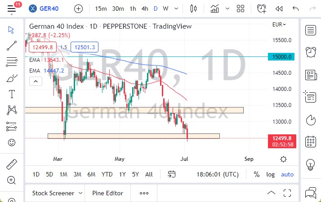Open the chart settings gear icon

(283, 159)
